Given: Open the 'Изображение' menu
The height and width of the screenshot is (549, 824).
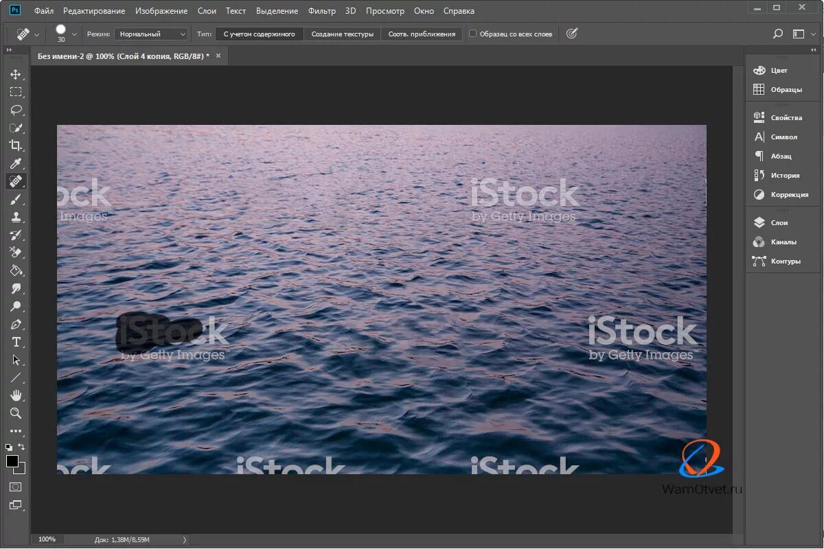Looking at the screenshot, I should pyautogui.click(x=161, y=11).
